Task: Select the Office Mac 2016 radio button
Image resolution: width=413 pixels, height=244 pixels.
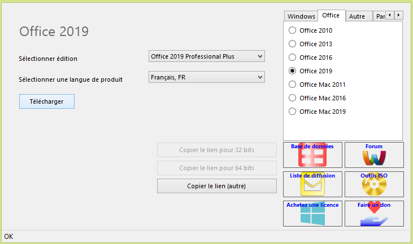Action: (292, 98)
